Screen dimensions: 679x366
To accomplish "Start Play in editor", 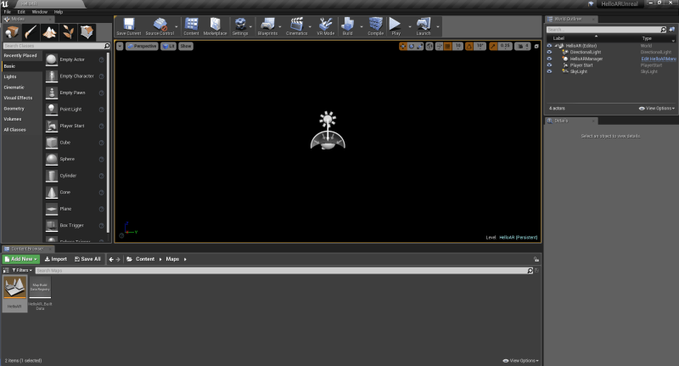I will (x=396, y=26).
